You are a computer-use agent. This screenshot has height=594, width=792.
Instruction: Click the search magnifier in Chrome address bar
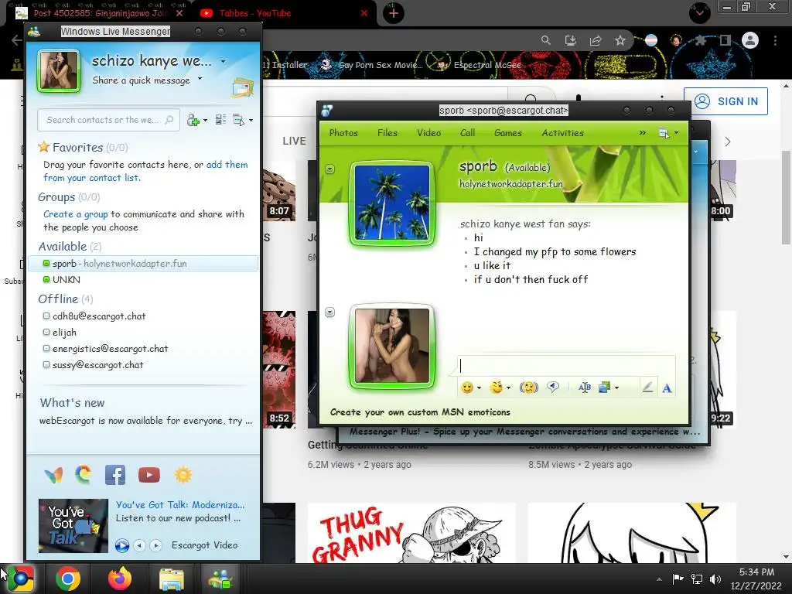545,40
